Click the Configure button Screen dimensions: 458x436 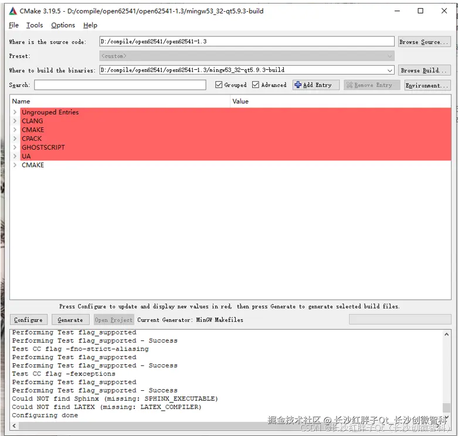coord(28,320)
